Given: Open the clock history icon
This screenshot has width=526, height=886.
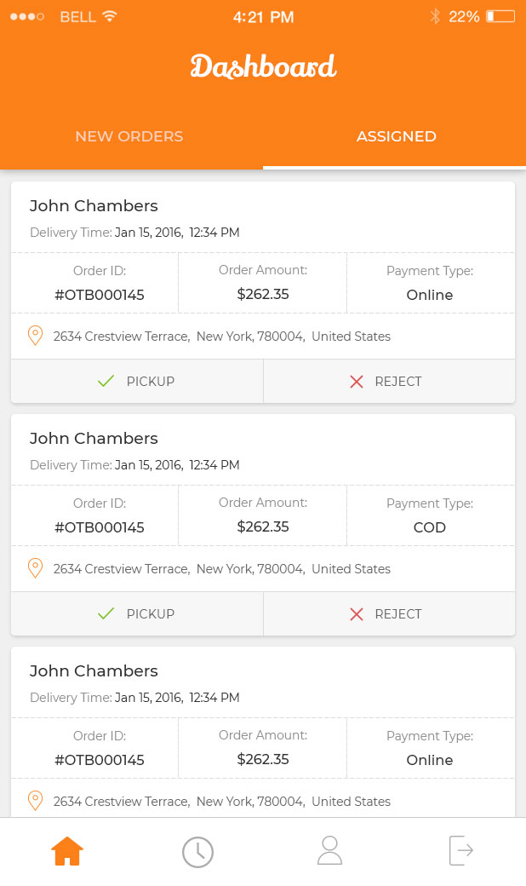Looking at the screenshot, I should coord(197,852).
